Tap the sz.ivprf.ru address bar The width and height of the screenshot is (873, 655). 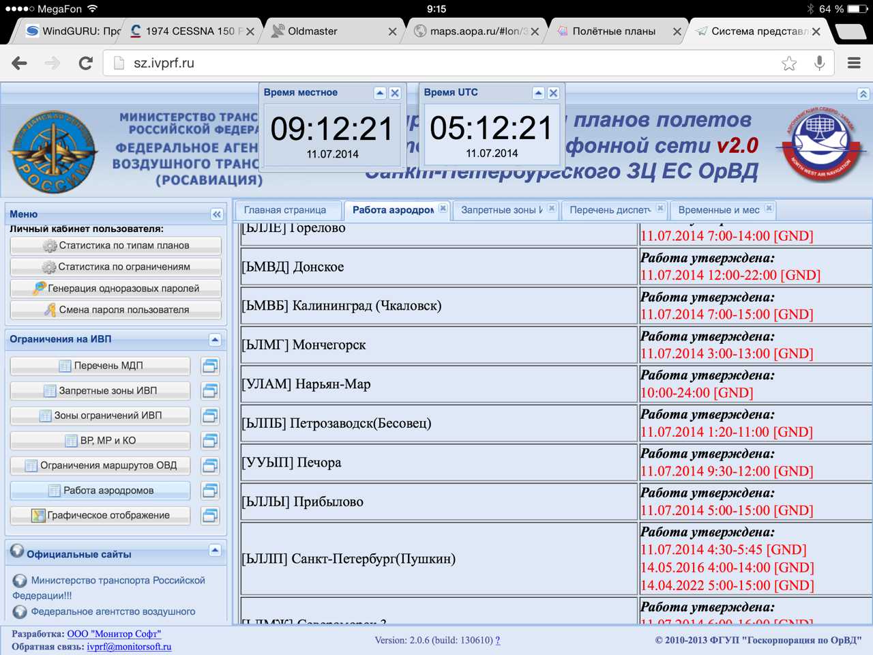point(436,63)
